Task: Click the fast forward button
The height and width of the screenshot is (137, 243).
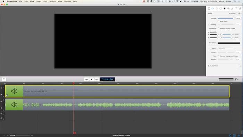Action: pos(97,79)
